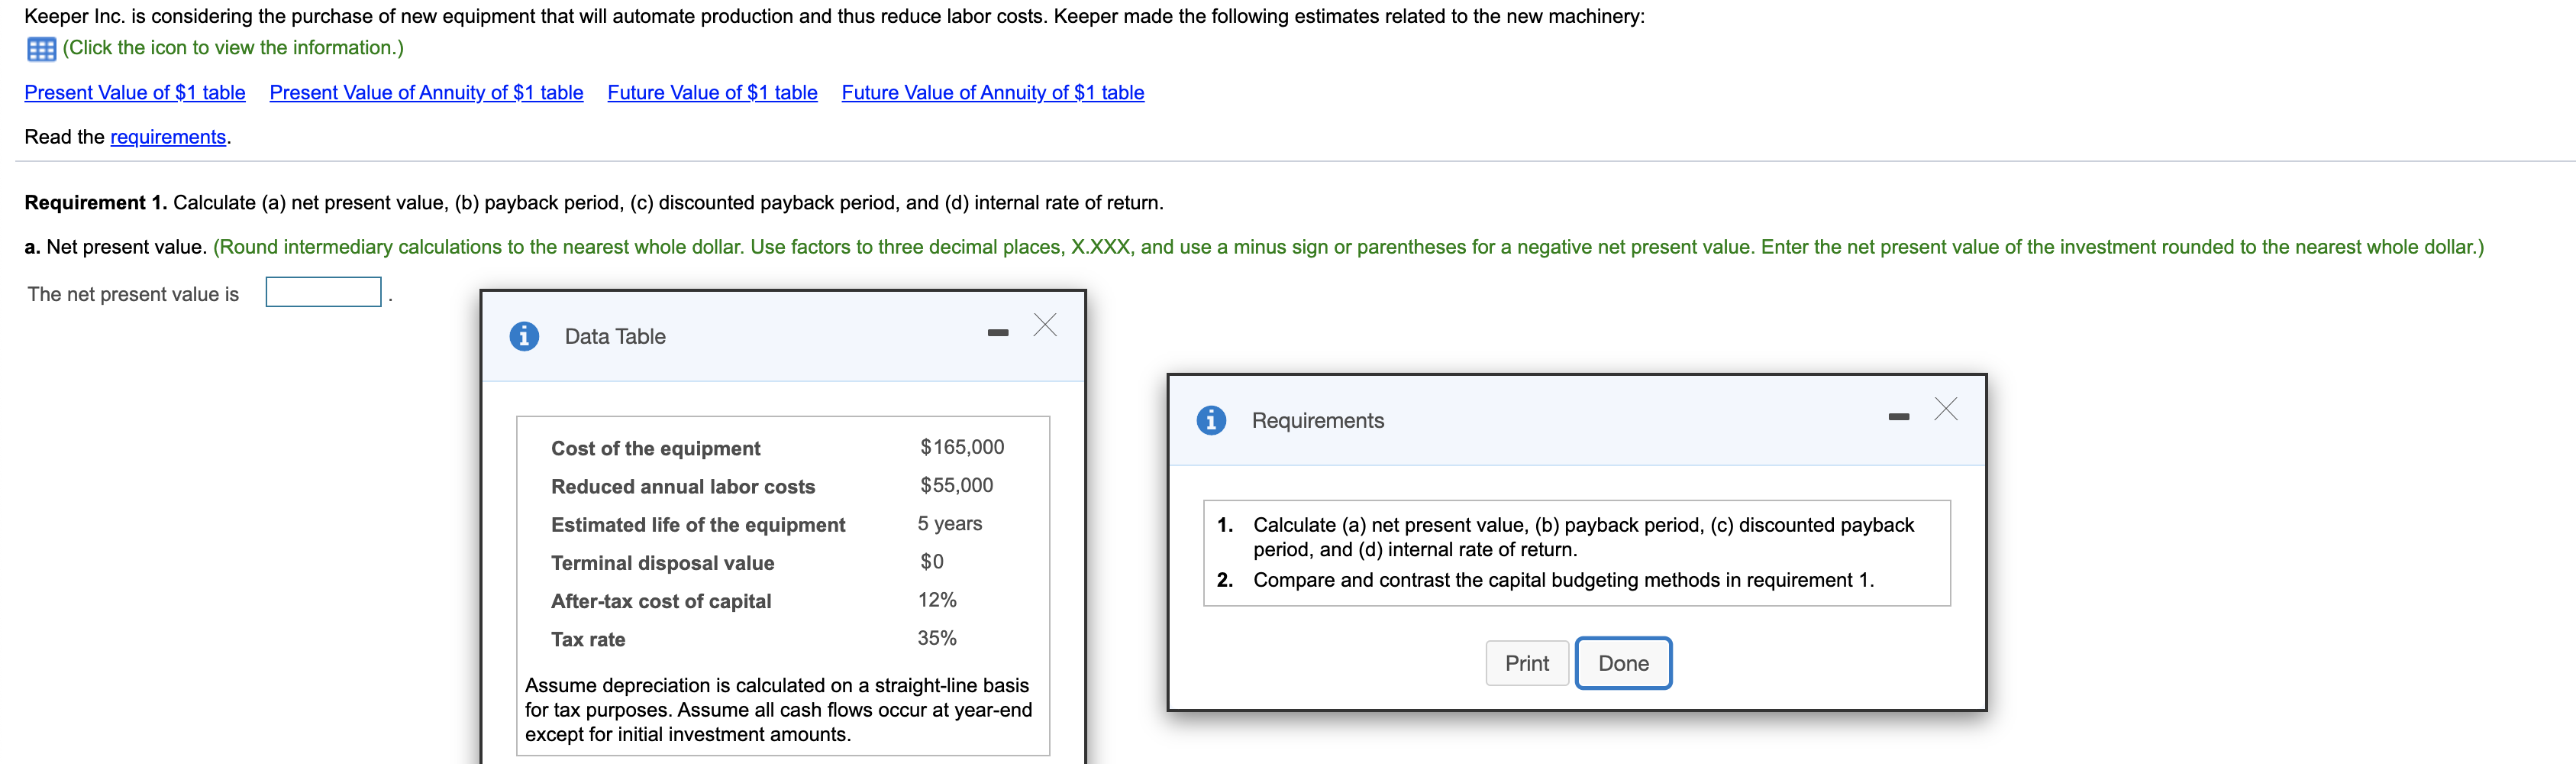Click '(Click the icon to view the information.)' text
Screen dimensions: 2576x764
(x=234, y=48)
